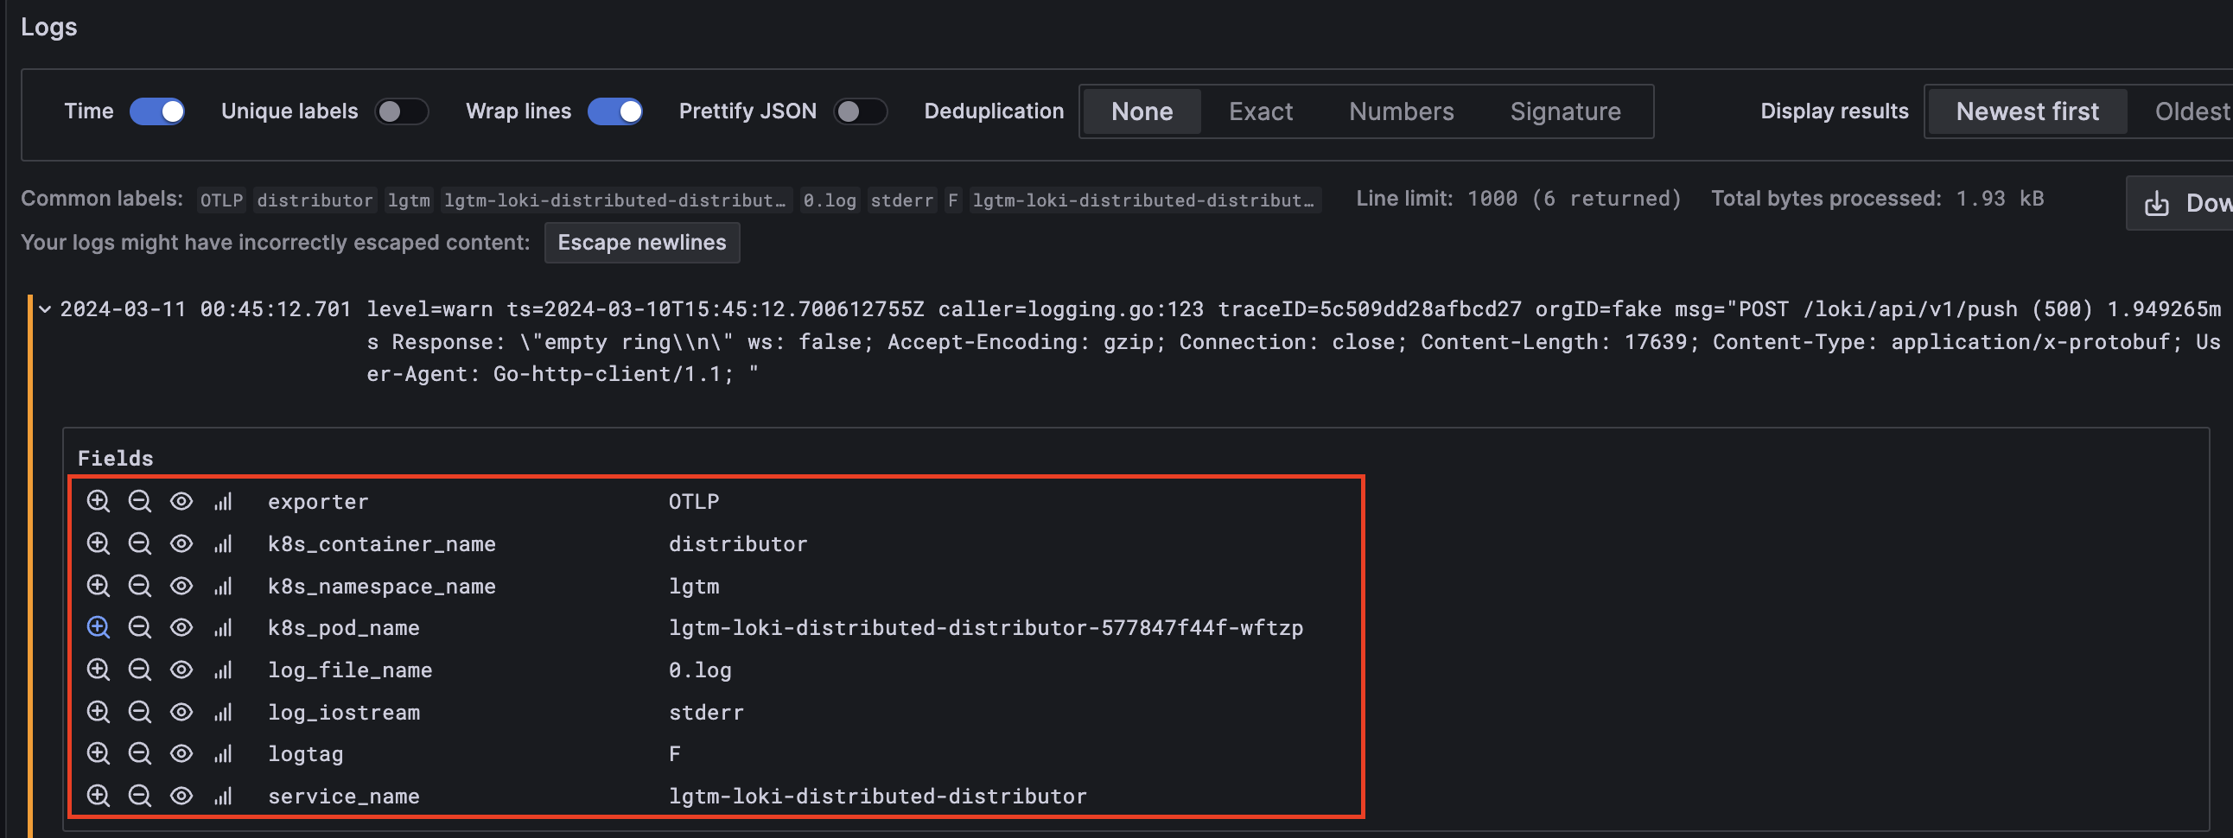This screenshot has height=838, width=2233.
Task: Enable the Unique labels switch
Action: [x=401, y=111]
